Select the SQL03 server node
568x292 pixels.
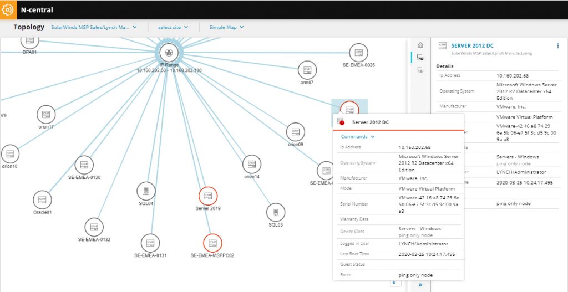coord(276,212)
